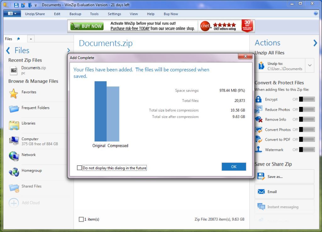Check Do not display this dialog checkbox

pyautogui.click(x=79, y=168)
